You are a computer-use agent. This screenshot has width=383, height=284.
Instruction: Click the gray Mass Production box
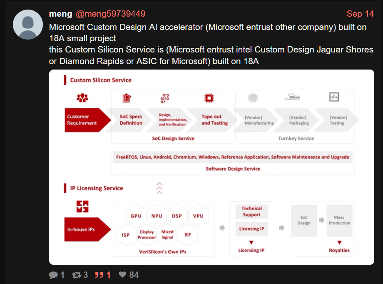pos(340,220)
